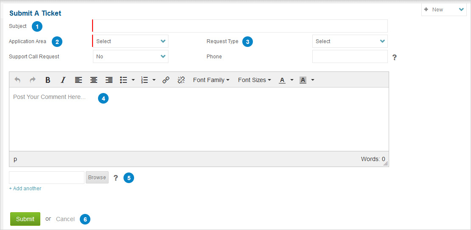Open the Application Area dropdown
This screenshot has width=471, height=230.
pyautogui.click(x=130, y=41)
